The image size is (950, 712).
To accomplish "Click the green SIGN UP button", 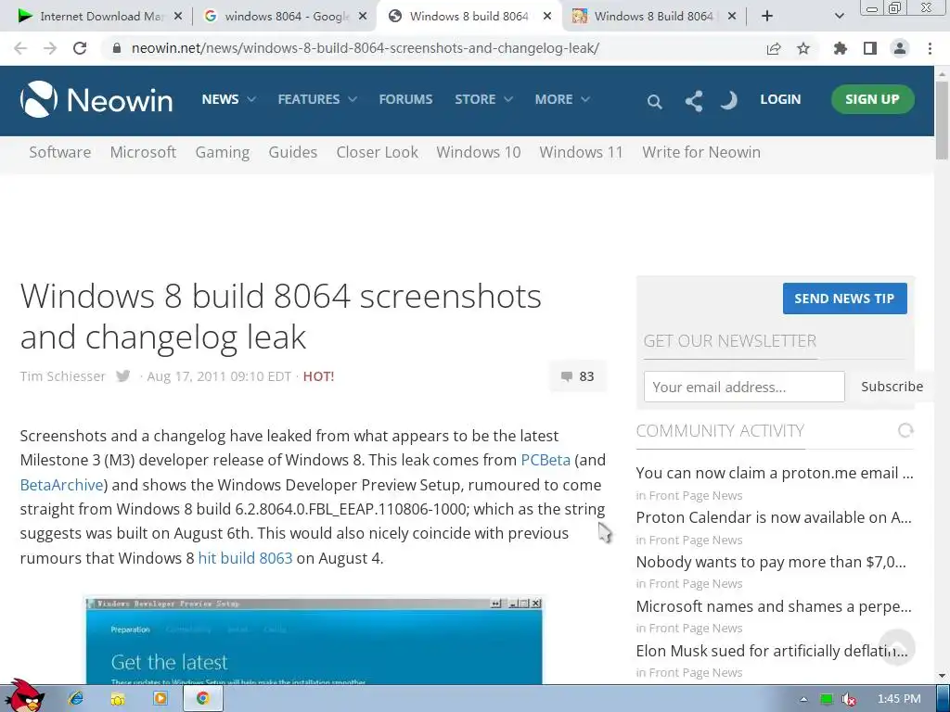I will pos(872,99).
